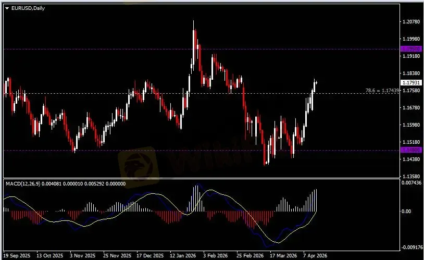Viewport: 424px width, 260px height.
Task: Select the 78.6 Fibonacci level label
Action: pos(382,91)
